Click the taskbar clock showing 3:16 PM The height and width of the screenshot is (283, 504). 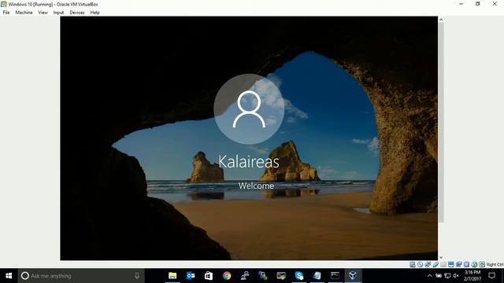(472, 276)
